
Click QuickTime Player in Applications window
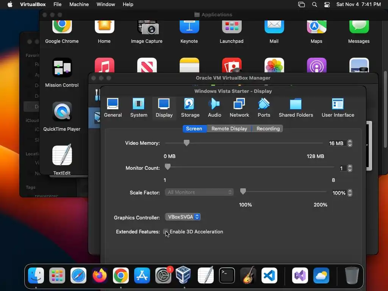62,116
